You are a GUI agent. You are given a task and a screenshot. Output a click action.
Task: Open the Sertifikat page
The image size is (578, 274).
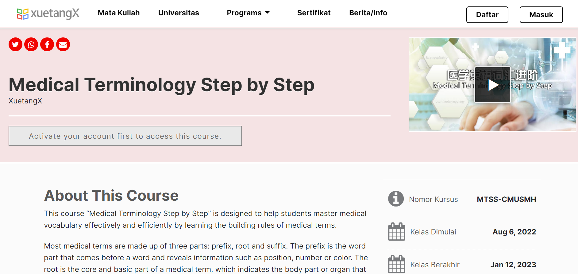[x=314, y=13]
